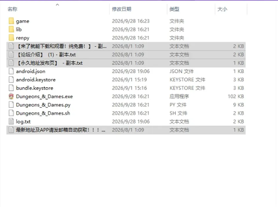Click the android.json file icon
278x207 pixels.
(11, 71)
